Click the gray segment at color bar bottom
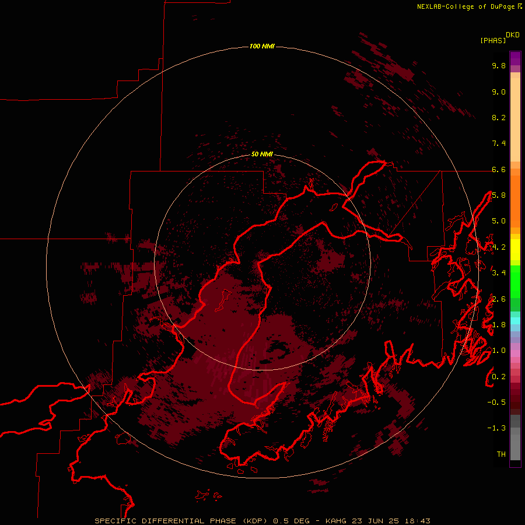The image size is (525, 525). pyautogui.click(x=515, y=445)
